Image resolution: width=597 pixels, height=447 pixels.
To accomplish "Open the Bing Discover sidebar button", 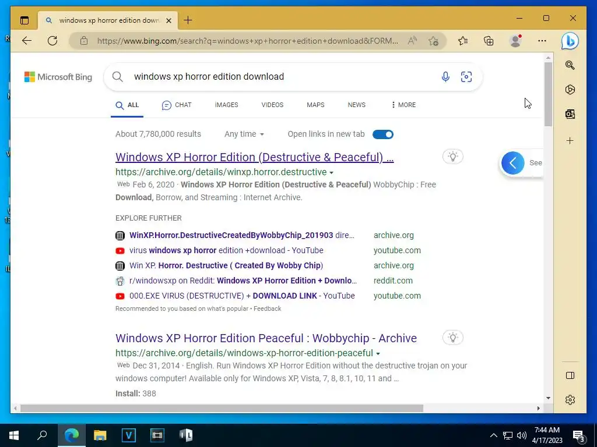I will 570,41.
